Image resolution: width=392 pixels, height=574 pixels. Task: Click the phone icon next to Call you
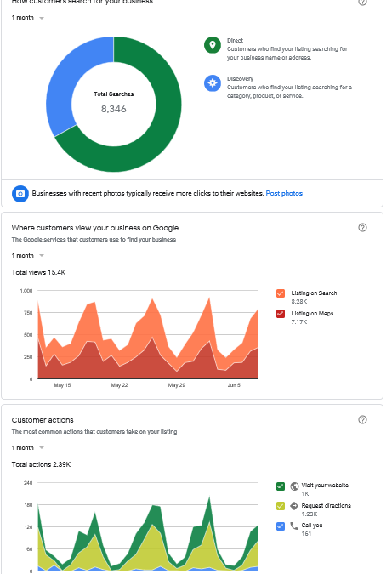tap(294, 526)
